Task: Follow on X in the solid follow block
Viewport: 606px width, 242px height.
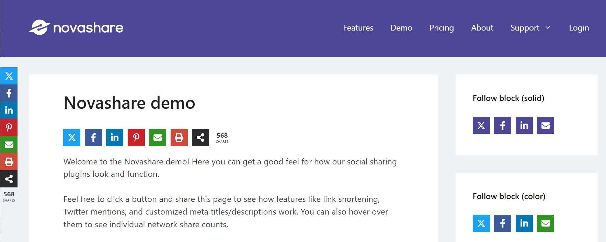Action: coord(481,125)
